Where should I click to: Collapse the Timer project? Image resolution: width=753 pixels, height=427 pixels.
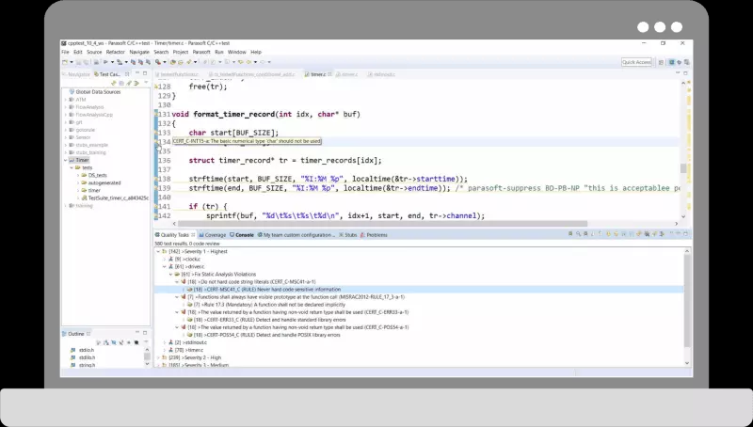(66, 160)
